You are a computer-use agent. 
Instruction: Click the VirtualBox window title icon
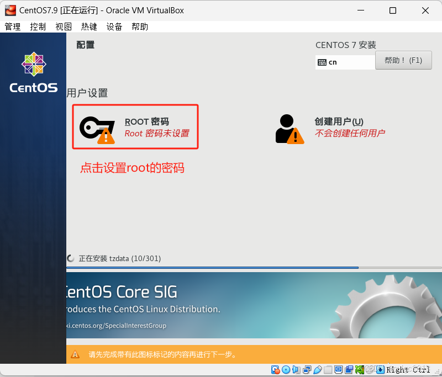[10, 10]
